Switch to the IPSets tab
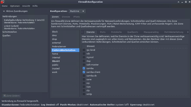Image resolution: width=191 pixels, height=107 pixels. pos(76,17)
